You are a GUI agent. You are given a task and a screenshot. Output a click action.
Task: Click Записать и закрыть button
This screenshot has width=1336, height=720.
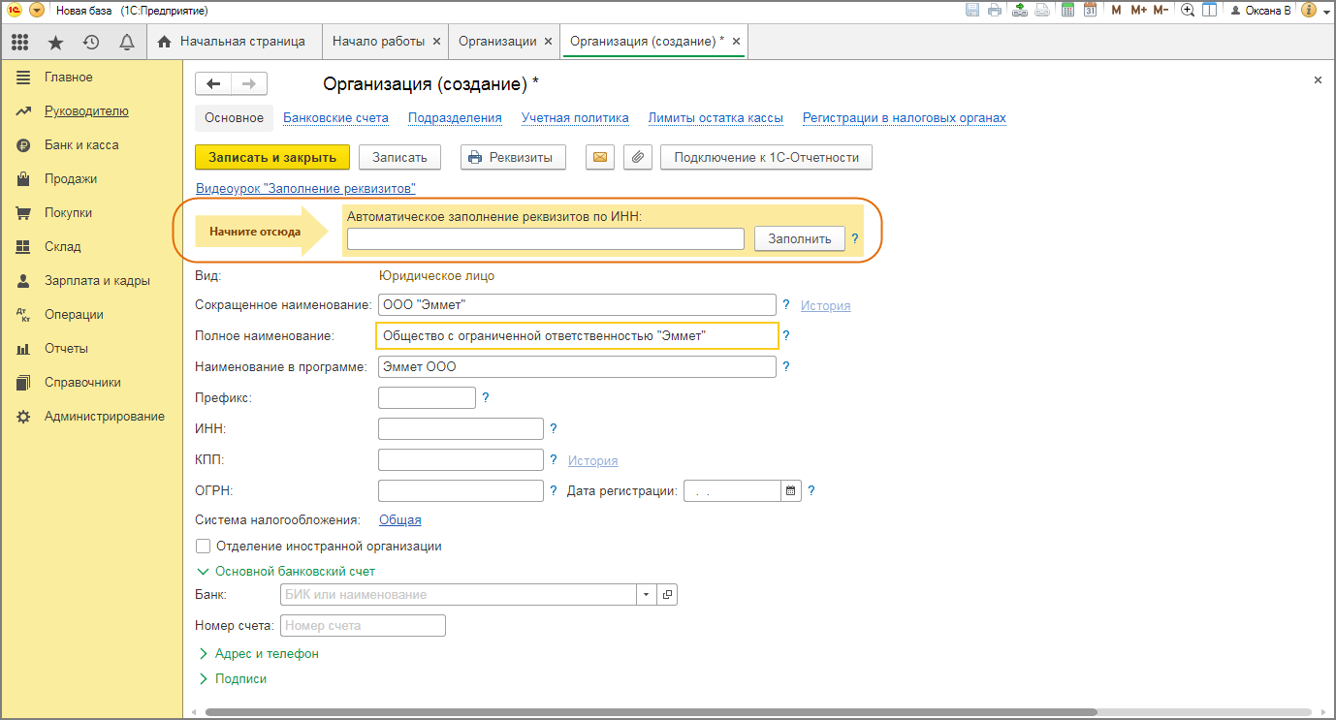[x=272, y=157]
